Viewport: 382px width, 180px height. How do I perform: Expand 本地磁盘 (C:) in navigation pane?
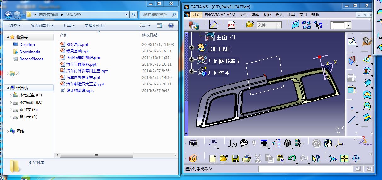[x=11, y=95]
